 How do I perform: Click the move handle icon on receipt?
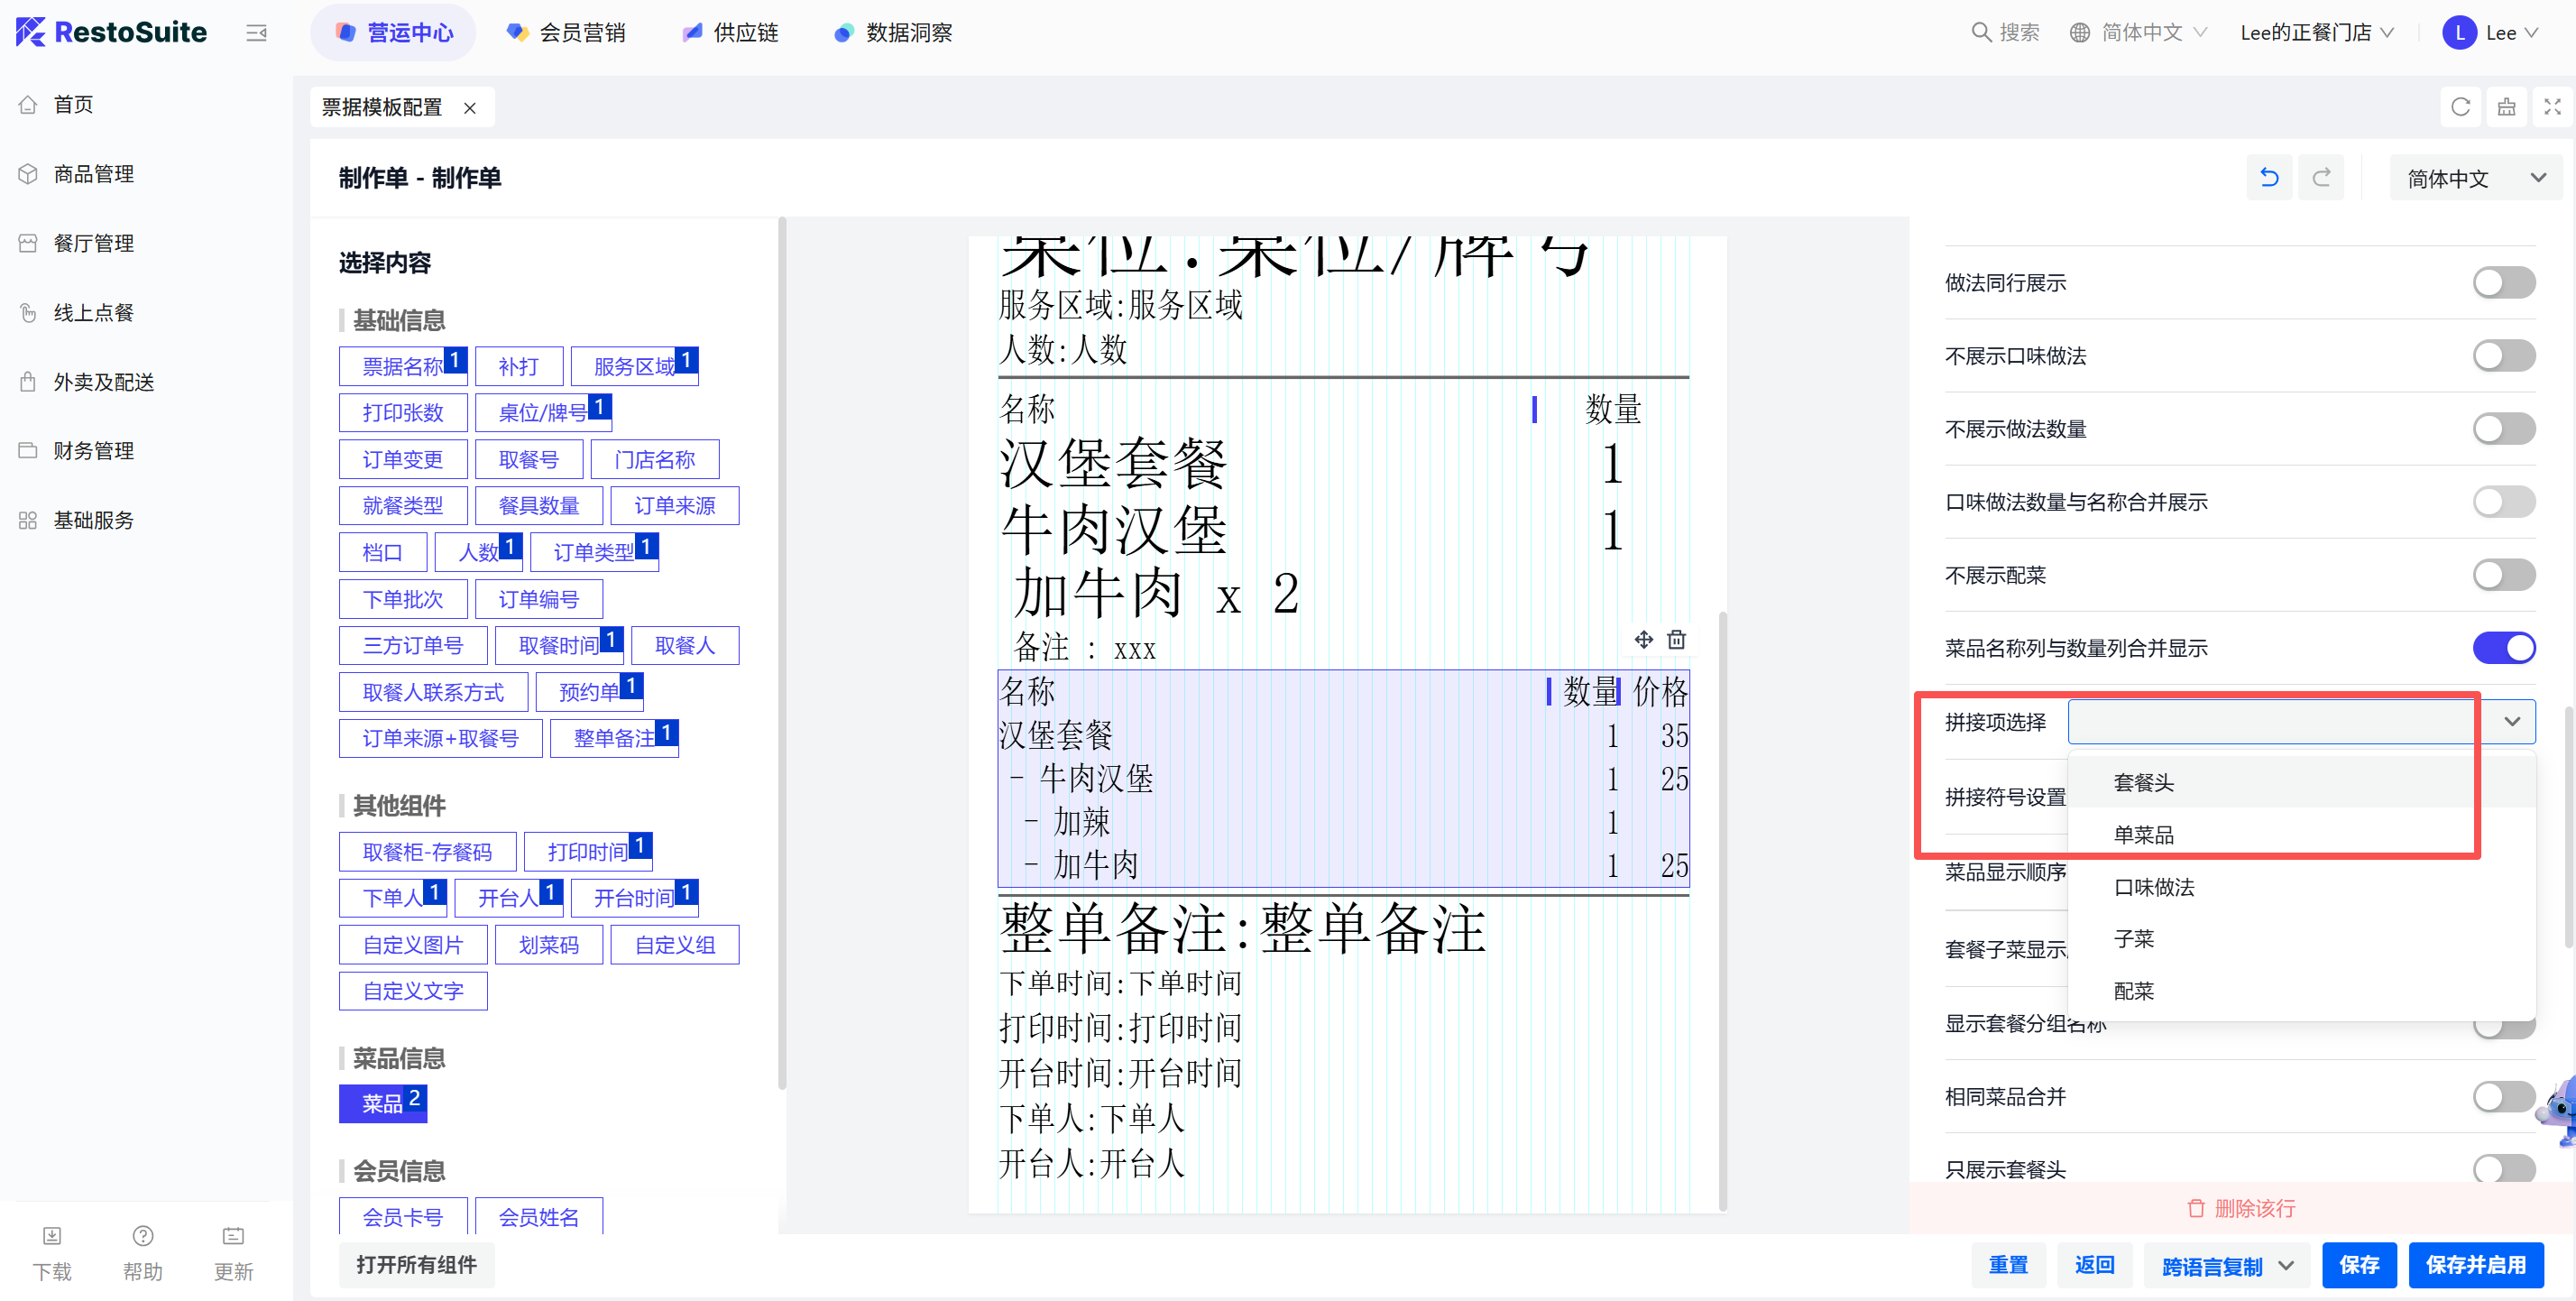1643,639
